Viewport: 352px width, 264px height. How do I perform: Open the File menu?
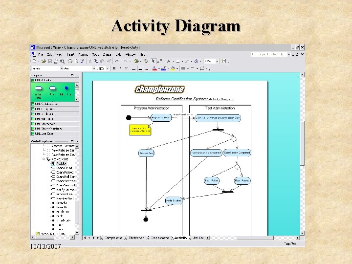[41, 54]
